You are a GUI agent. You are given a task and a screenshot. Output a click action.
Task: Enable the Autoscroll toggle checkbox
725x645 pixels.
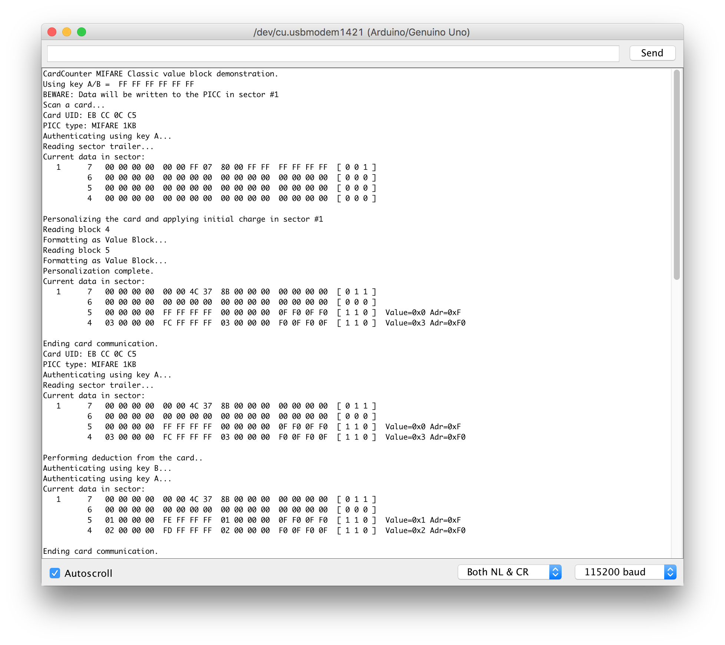(x=55, y=572)
